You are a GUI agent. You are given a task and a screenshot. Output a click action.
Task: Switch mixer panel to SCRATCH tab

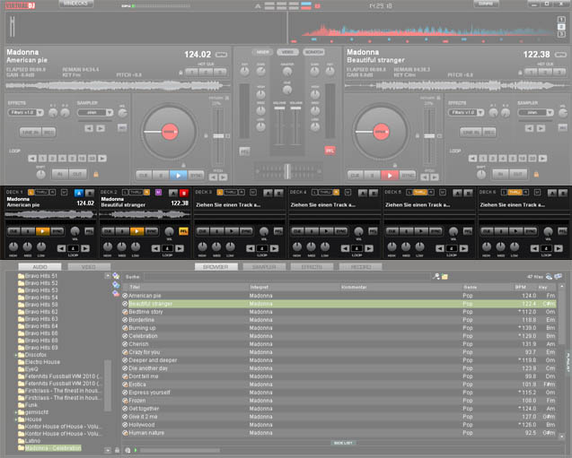point(313,52)
